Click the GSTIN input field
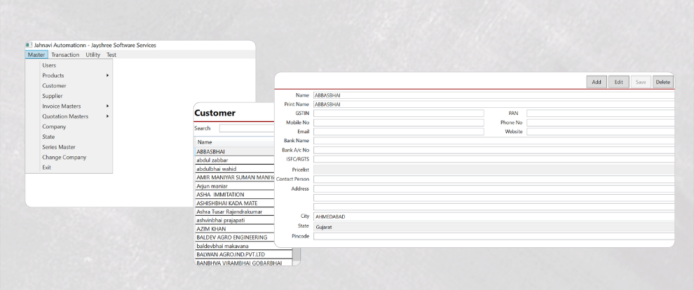This screenshot has height=290, width=694. (x=398, y=113)
